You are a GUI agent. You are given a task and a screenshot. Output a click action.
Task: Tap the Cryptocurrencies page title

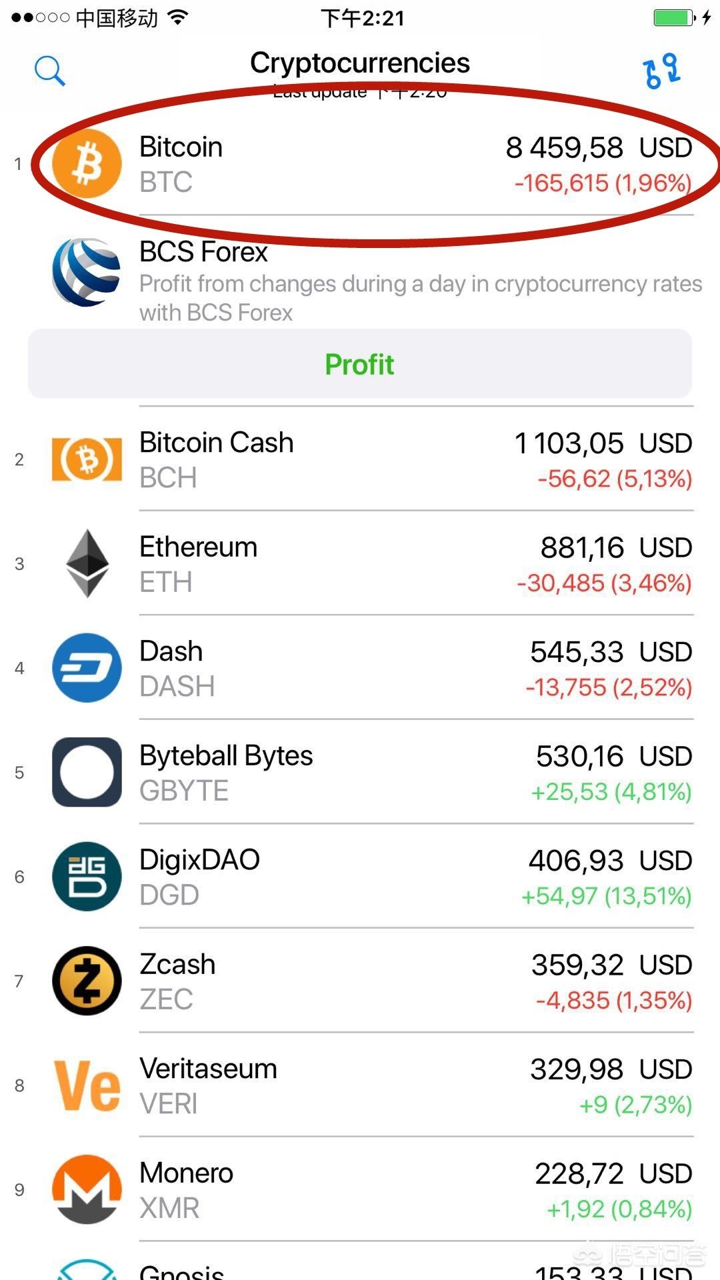tap(360, 63)
